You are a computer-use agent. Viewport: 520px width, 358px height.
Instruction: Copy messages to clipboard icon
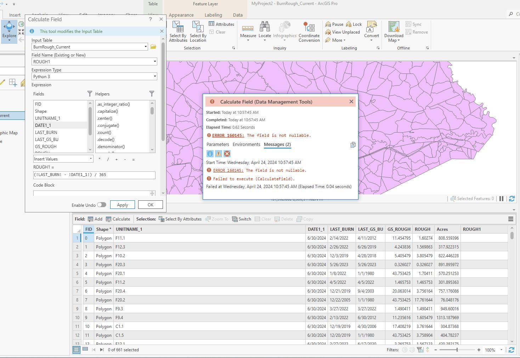(353, 145)
